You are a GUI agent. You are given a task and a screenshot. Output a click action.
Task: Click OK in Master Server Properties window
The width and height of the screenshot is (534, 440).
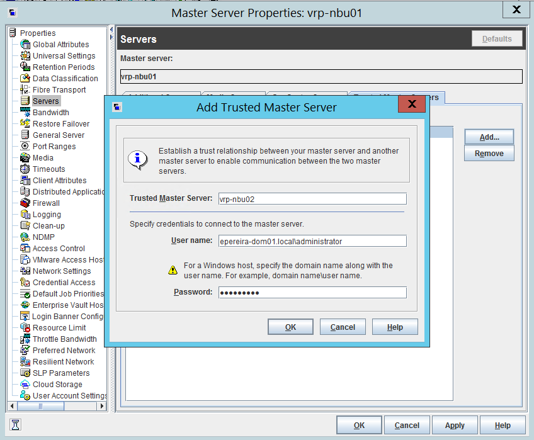359,425
